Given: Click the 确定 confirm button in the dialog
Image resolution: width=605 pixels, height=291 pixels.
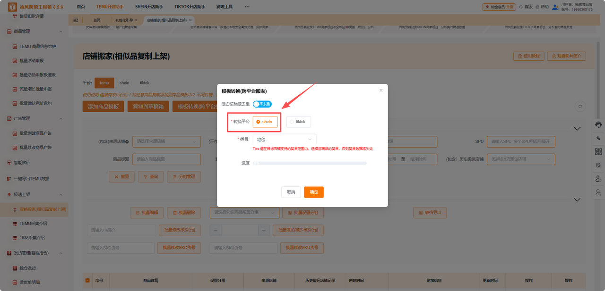Looking at the screenshot, I should coord(314,192).
